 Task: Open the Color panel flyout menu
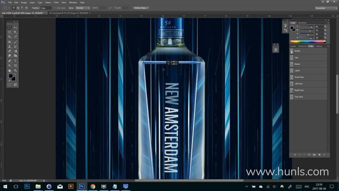click(328, 23)
